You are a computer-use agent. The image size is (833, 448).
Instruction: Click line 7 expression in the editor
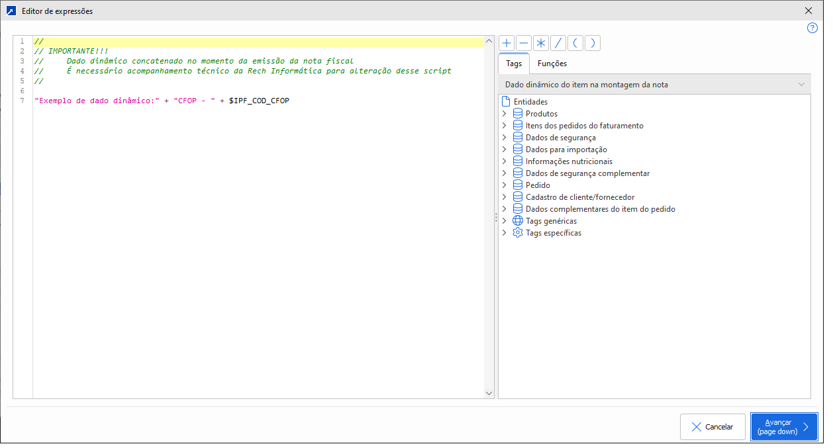[162, 101]
